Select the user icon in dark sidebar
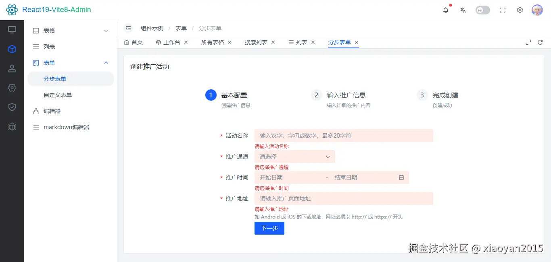 [x=12, y=68]
